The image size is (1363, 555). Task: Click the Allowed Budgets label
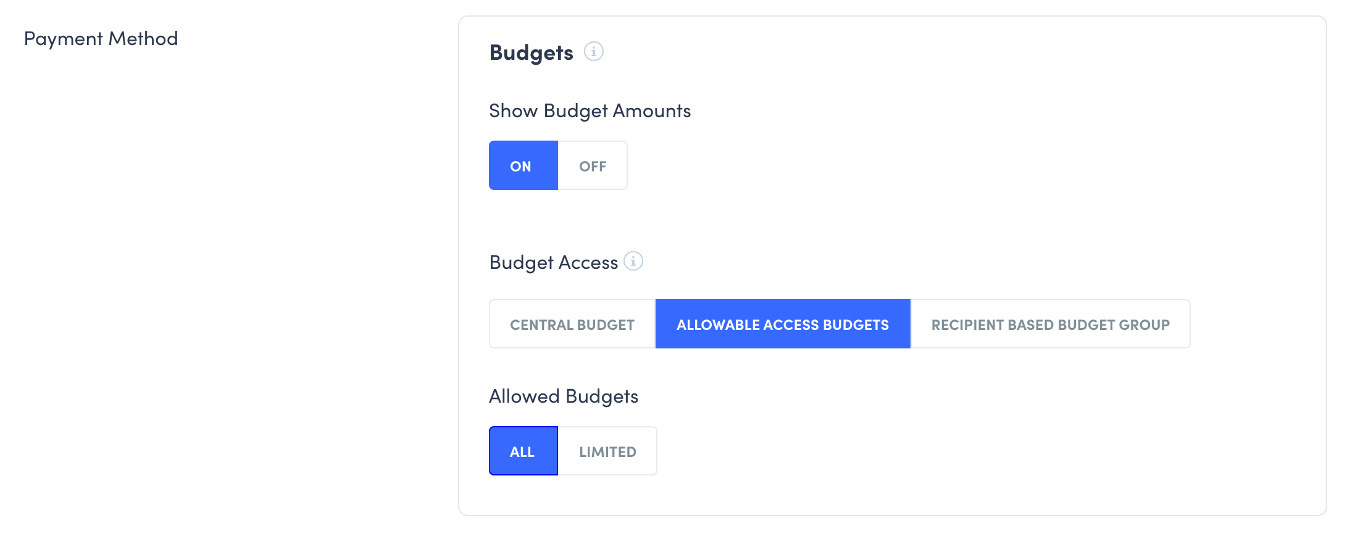(563, 397)
